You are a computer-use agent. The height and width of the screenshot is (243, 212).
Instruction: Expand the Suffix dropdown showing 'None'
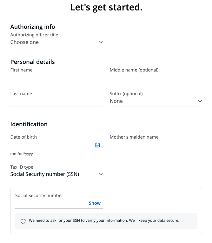pyautogui.click(x=152, y=101)
